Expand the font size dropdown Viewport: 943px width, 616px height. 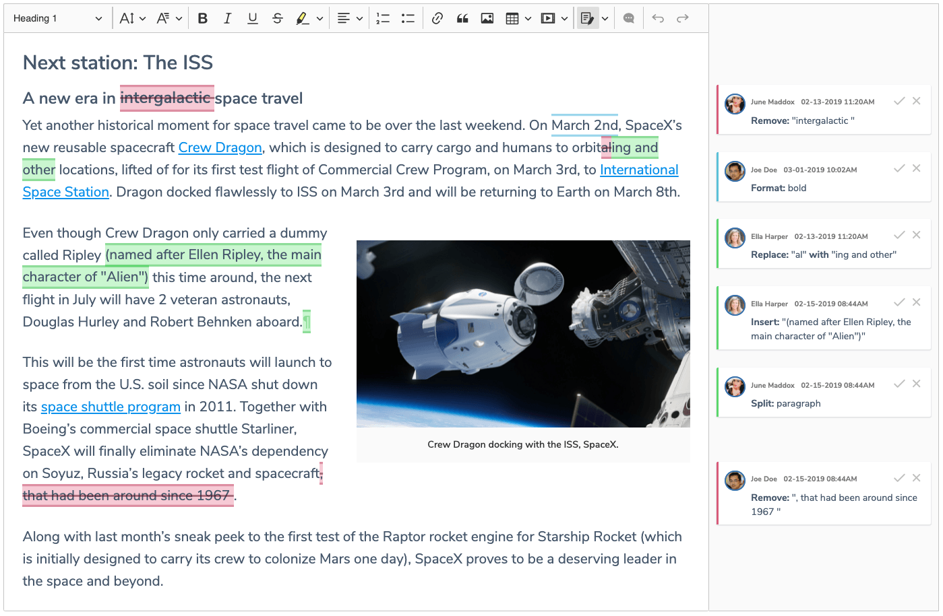tap(132, 19)
